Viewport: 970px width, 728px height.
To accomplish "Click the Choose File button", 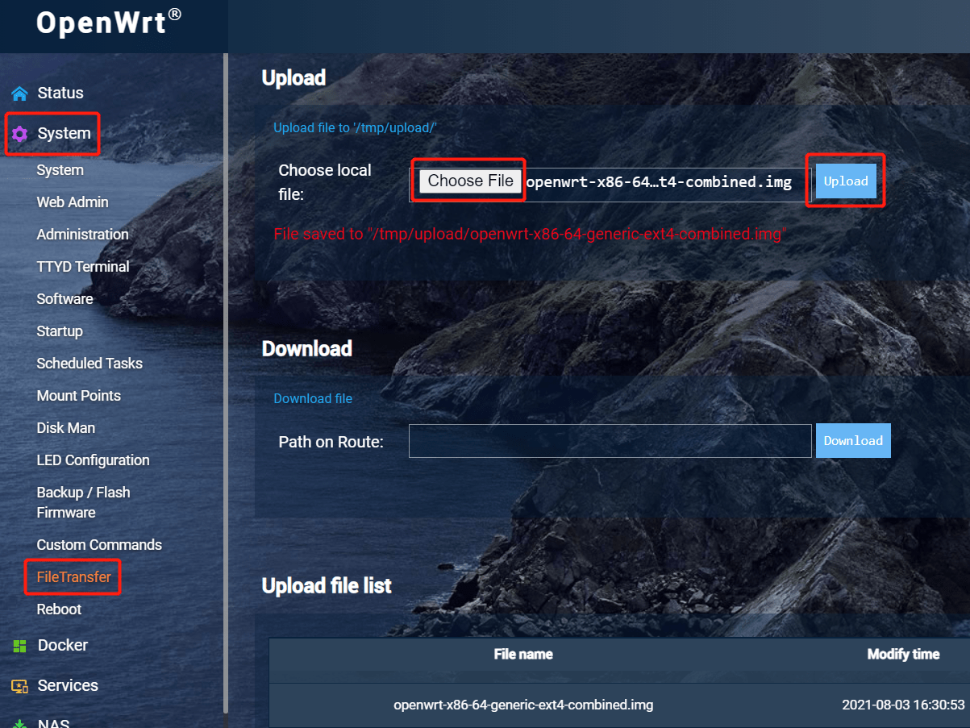I will [468, 181].
